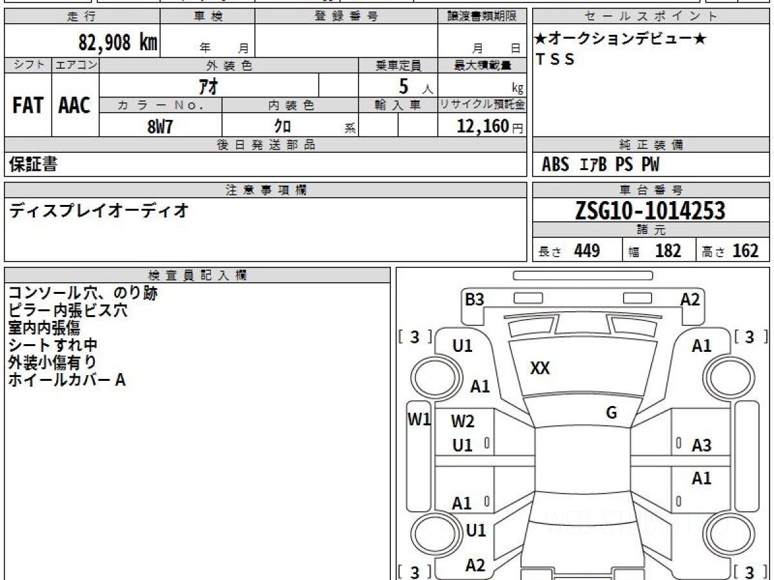
Task: Select the ホイールカバー A line
Action: [67, 380]
